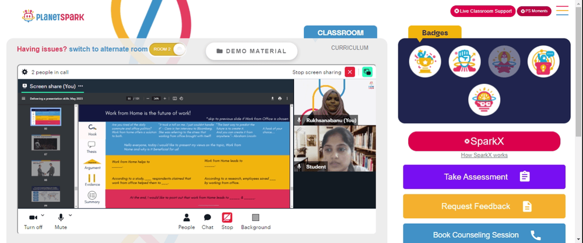
Task: Click red X to stop screen sharing
Action: coord(350,72)
